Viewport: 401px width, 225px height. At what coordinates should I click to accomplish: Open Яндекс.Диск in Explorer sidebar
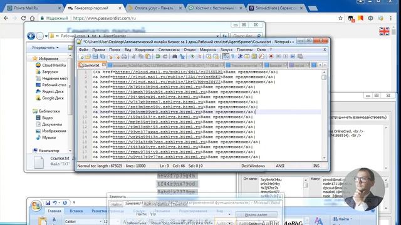pos(49,91)
